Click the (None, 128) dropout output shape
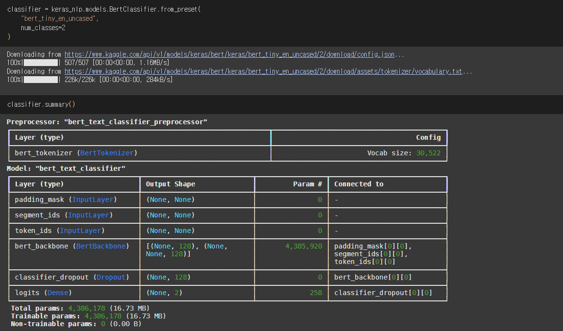This screenshot has height=331, width=563. click(x=169, y=278)
